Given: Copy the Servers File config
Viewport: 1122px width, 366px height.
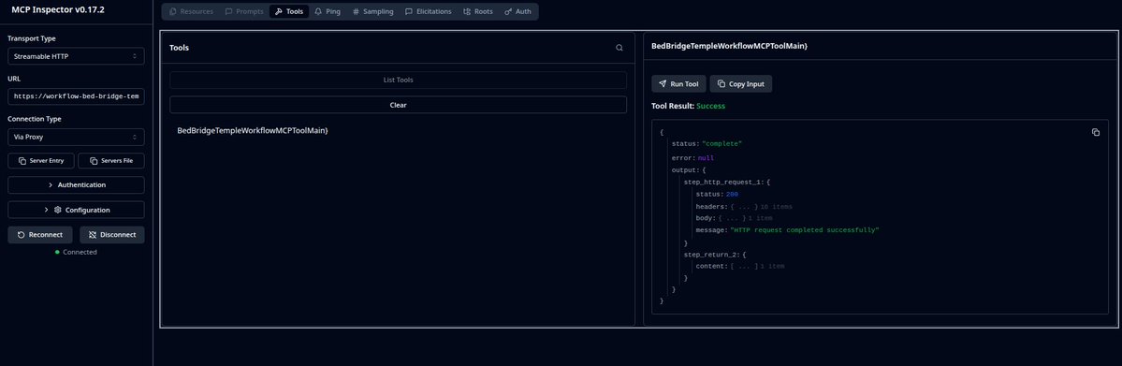Looking at the screenshot, I should 111,160.
